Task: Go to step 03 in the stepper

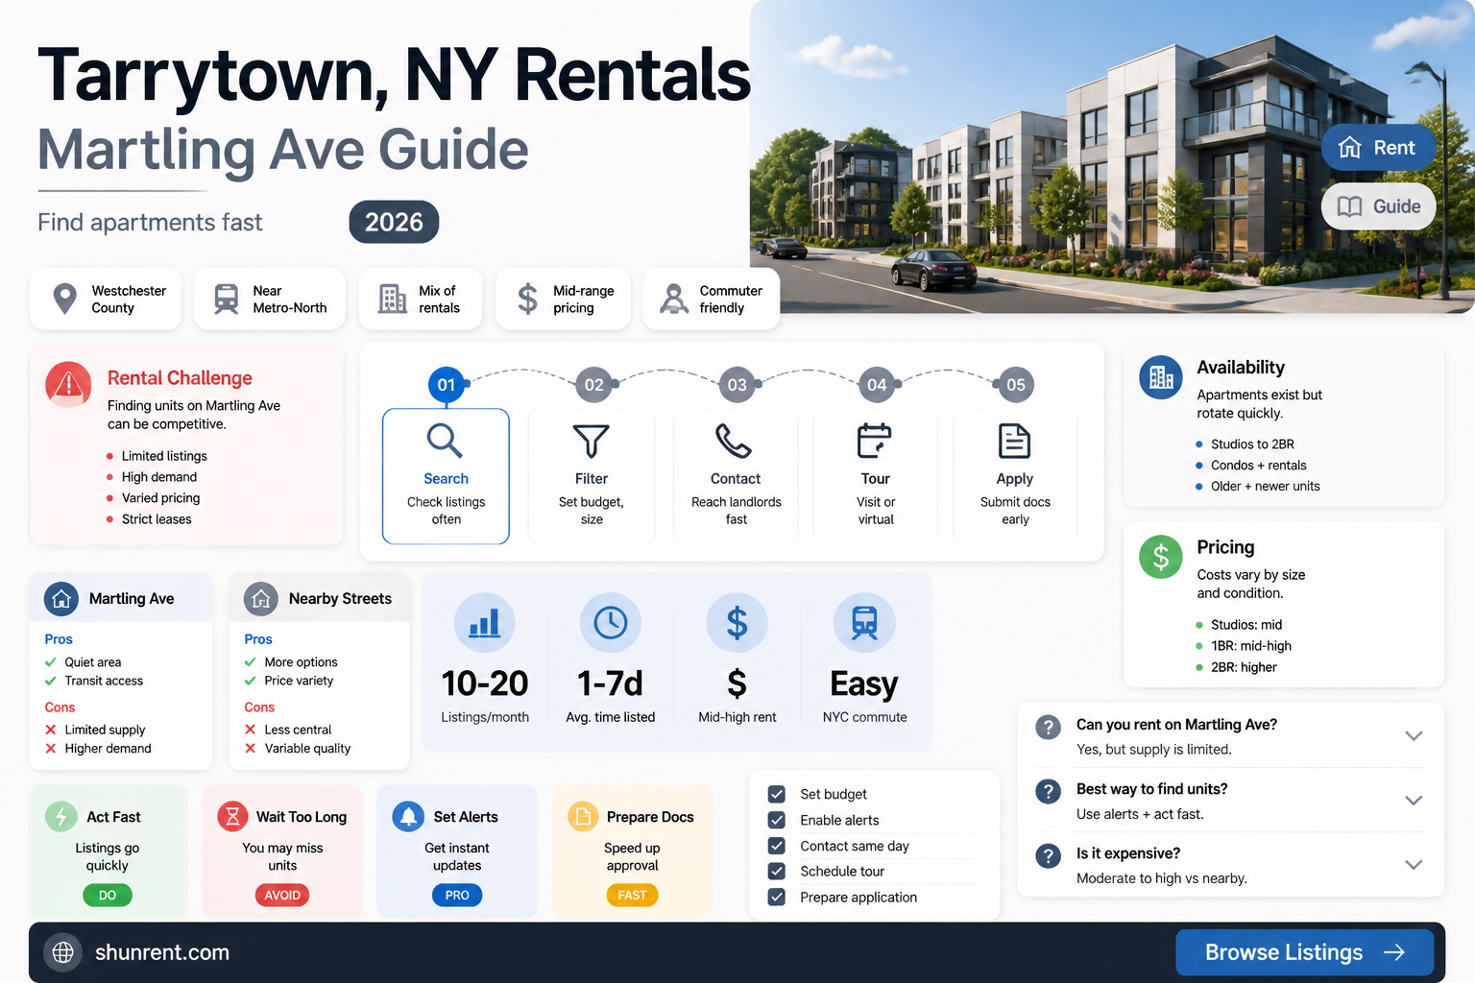Action: (x=737, y=385)
